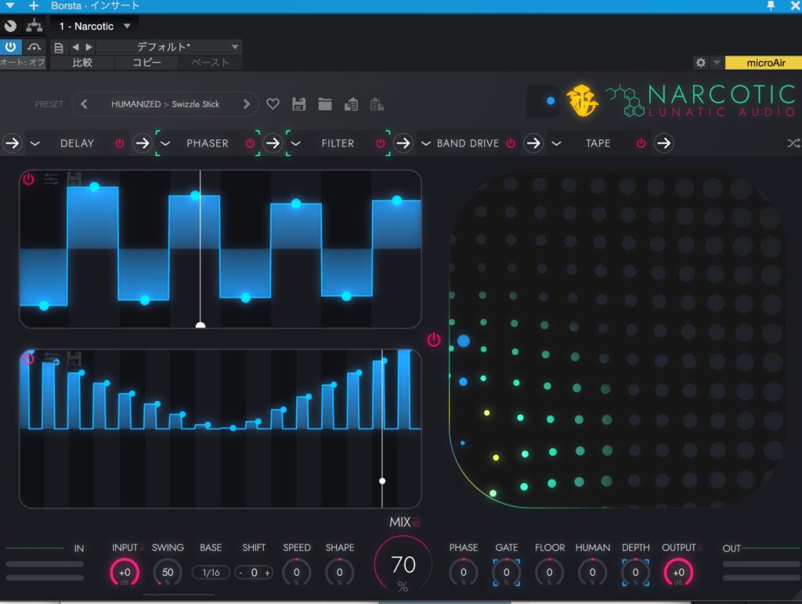The image size is (802, 604).
Task: Click the heart favorite preset icon
Action: pyautogui.click(x=273, y=104)
